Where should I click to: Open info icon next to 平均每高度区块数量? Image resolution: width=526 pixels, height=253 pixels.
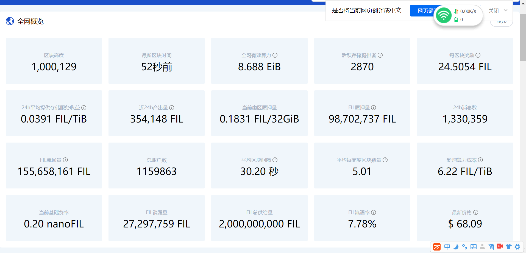(385, 160)
